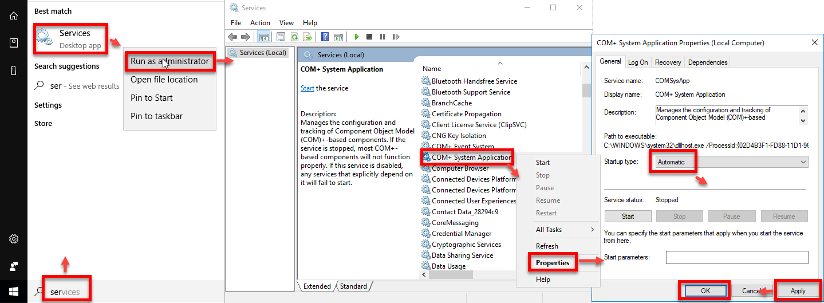Click the Apply button

coord(798,291)
